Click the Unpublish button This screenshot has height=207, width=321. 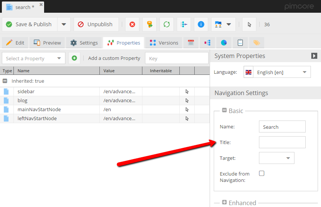[96, 24]
